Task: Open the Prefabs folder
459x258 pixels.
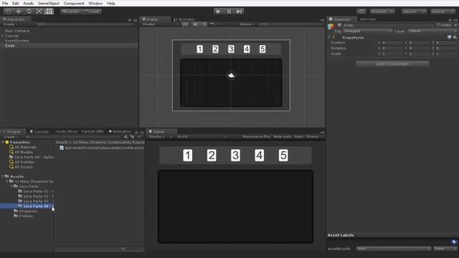Action: (26, 216)
